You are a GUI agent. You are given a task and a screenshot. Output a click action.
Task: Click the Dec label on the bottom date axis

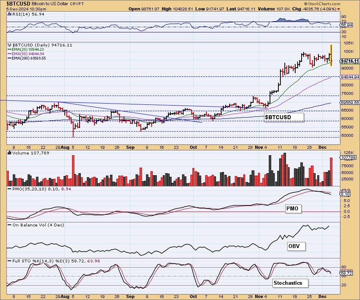coord(322,296)
